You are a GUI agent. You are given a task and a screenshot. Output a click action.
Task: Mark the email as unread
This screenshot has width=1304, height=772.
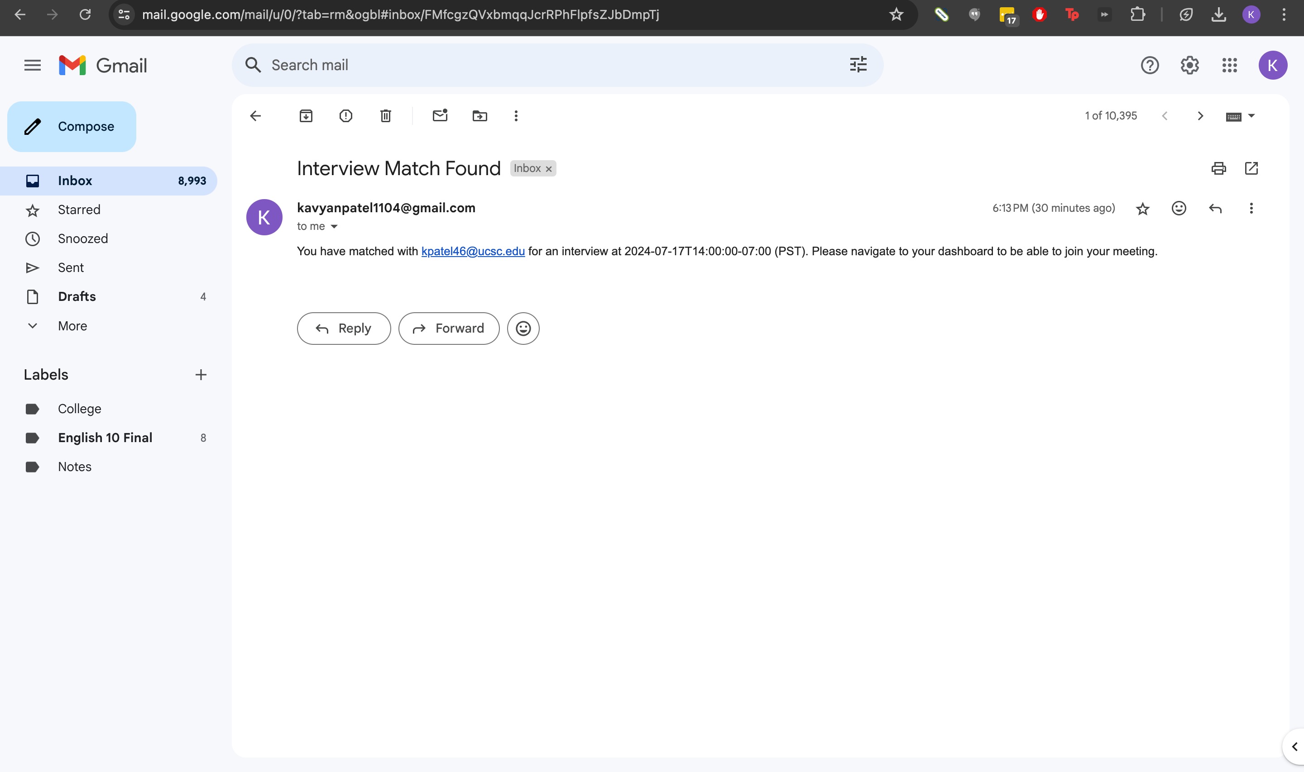coord(440,115)
